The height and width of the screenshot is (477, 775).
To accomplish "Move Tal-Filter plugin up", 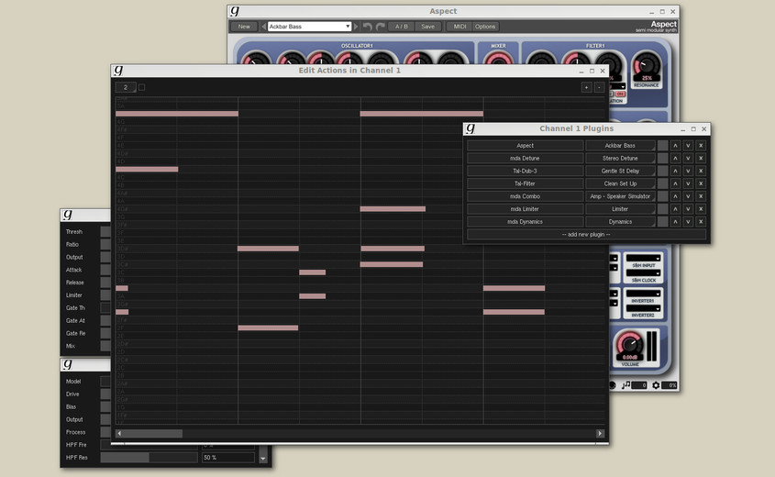I will (675, 183).
